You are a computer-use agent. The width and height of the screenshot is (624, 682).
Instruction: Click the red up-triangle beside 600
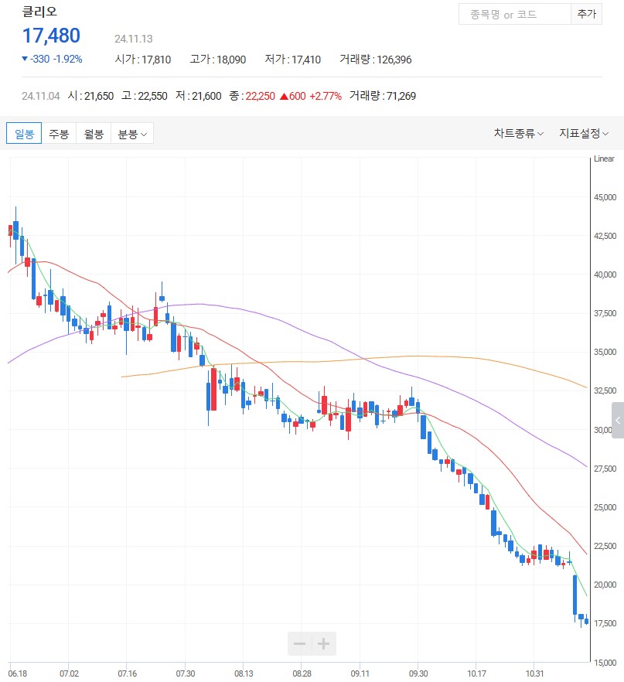(285, 97)
